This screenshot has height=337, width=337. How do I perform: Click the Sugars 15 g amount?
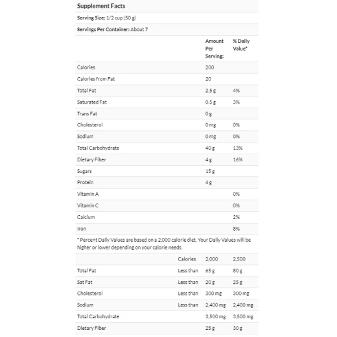click(x=210, y=171)
